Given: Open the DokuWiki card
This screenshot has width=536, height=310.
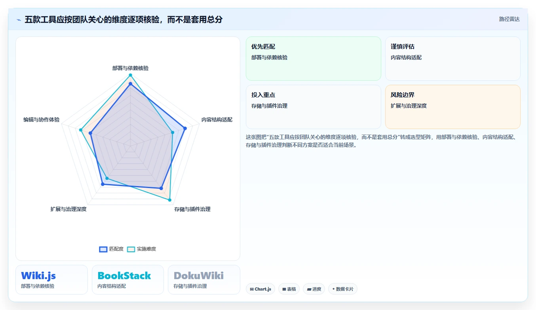Looking at the screenshot, I should coord(204,280).
